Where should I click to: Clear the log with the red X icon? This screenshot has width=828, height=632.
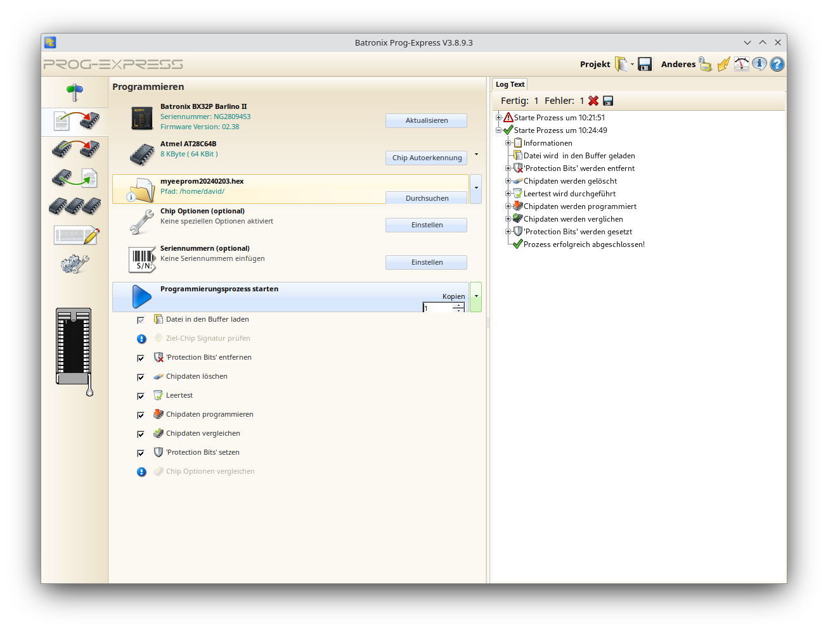(x=593, y=100)
